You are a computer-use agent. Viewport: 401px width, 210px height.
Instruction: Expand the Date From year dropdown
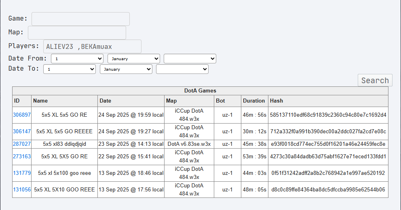coord(190,59)
